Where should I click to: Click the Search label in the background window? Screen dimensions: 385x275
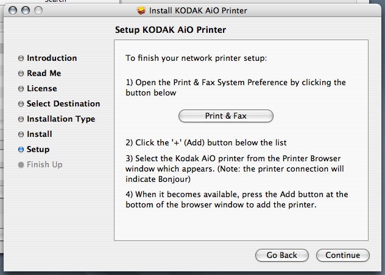(55, 1)
